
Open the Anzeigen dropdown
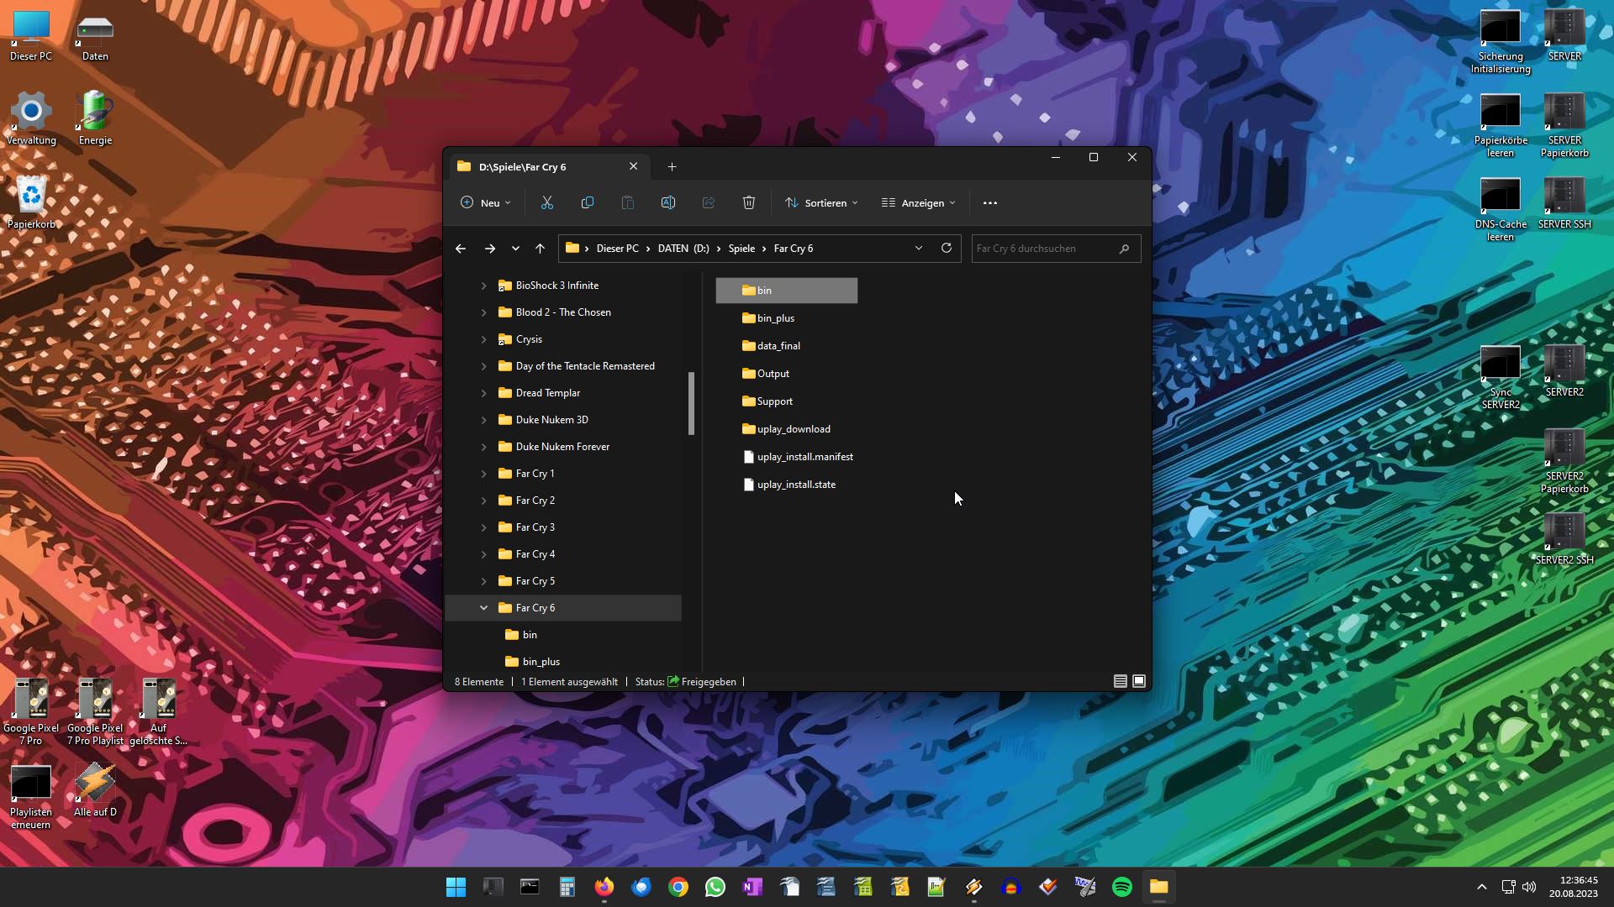tap(919, 202)
